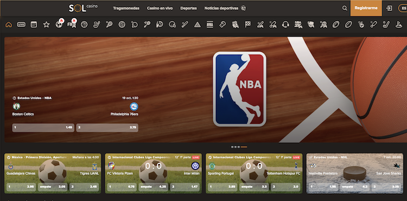Select Inter Milán odds 1.47
The image size is (407, 201).
[x=185, y=187]
